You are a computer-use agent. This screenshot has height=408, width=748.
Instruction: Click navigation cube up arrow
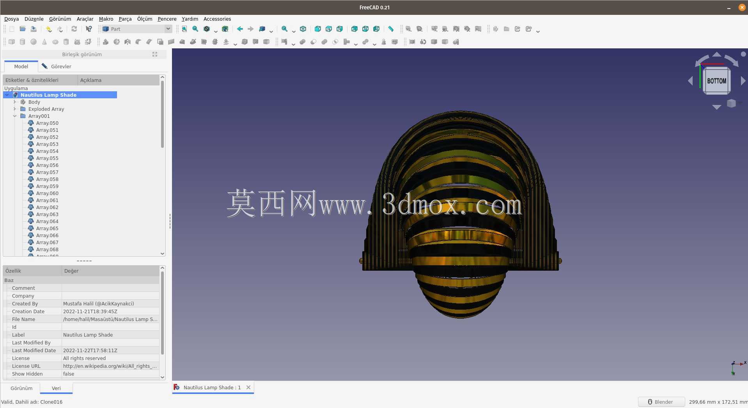click(716, 54)
